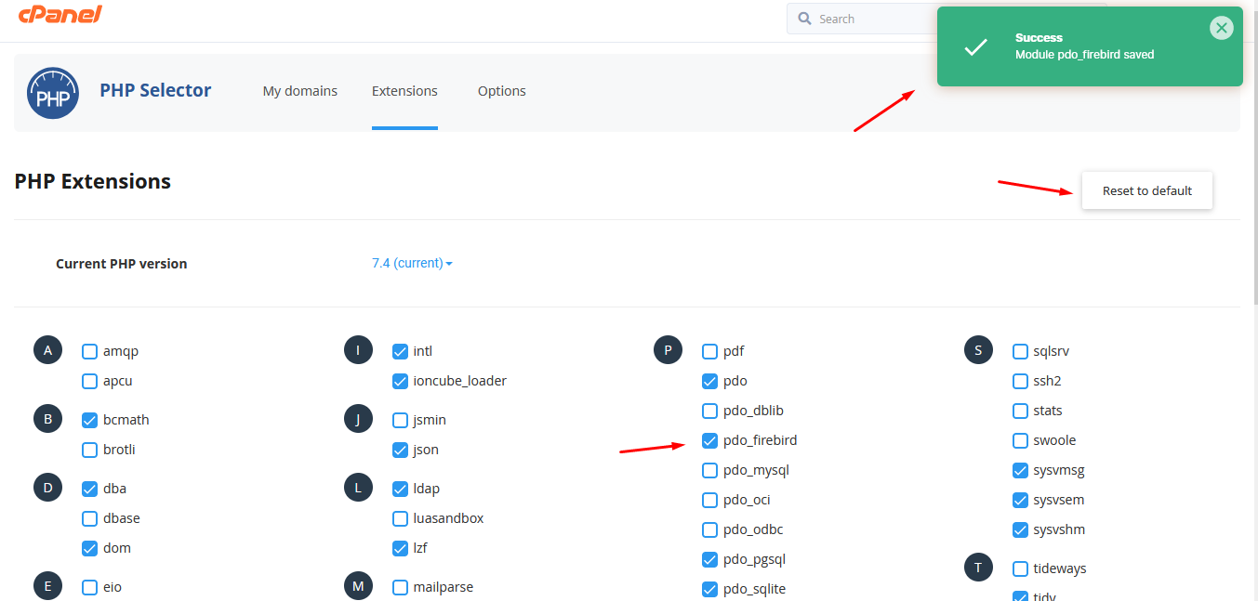Switch to the My domains tab
Image resolution: width=1258 pixels, height=601 pixels.
pyautogui.click(x=299, y=91)
